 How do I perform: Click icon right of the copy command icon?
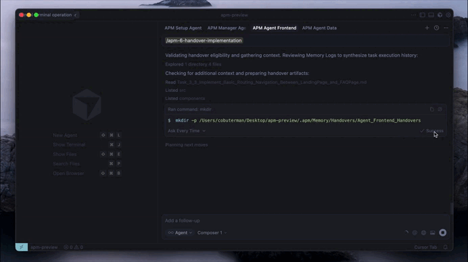pos(440,109)
